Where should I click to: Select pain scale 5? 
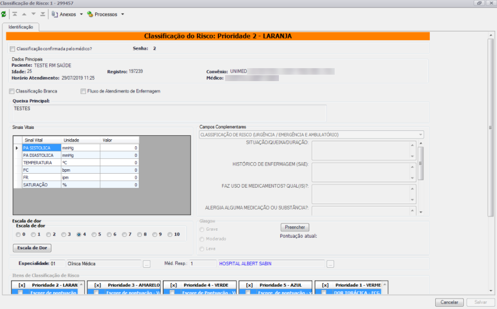click(94, 234)
